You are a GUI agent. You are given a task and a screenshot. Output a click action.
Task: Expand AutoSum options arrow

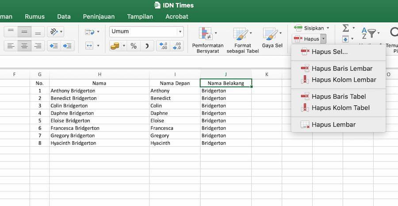pyautogui.click(x=354, y=28)
